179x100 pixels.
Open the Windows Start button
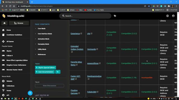coord(2,99)
